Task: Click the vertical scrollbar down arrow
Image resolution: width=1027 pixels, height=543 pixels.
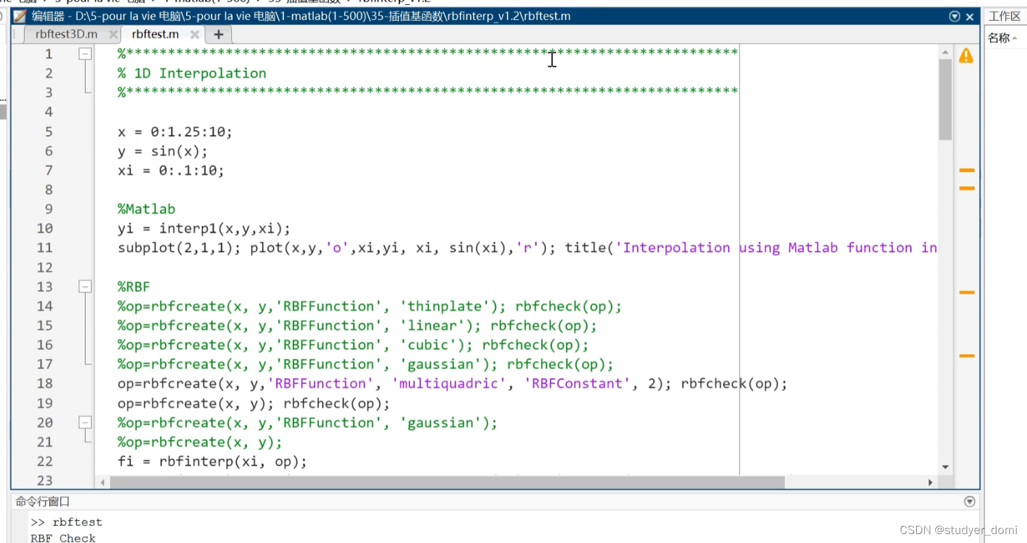Action: tap(946, 466)
